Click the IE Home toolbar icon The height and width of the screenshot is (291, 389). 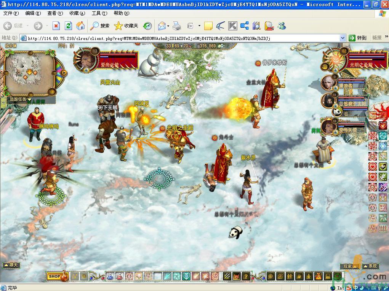[x=80, y=26]
